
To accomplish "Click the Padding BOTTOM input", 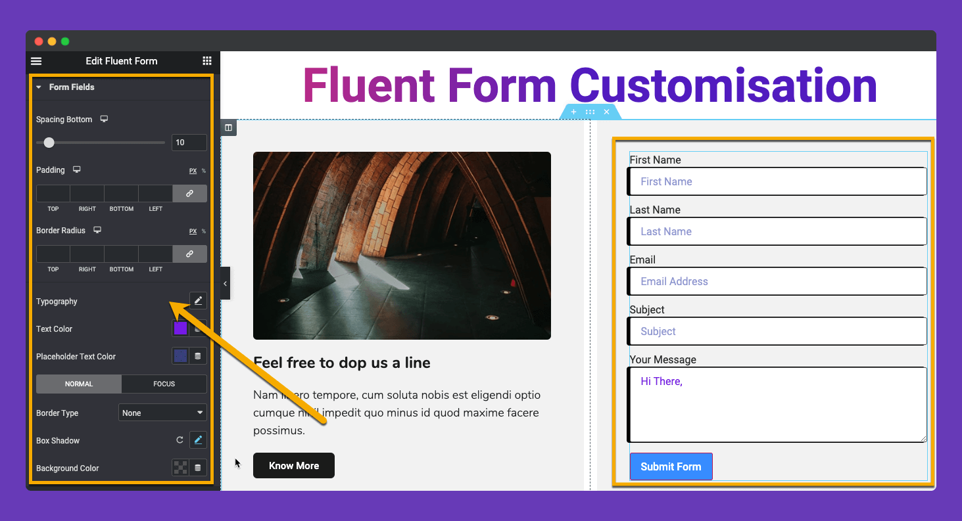I will coord(122,193).
